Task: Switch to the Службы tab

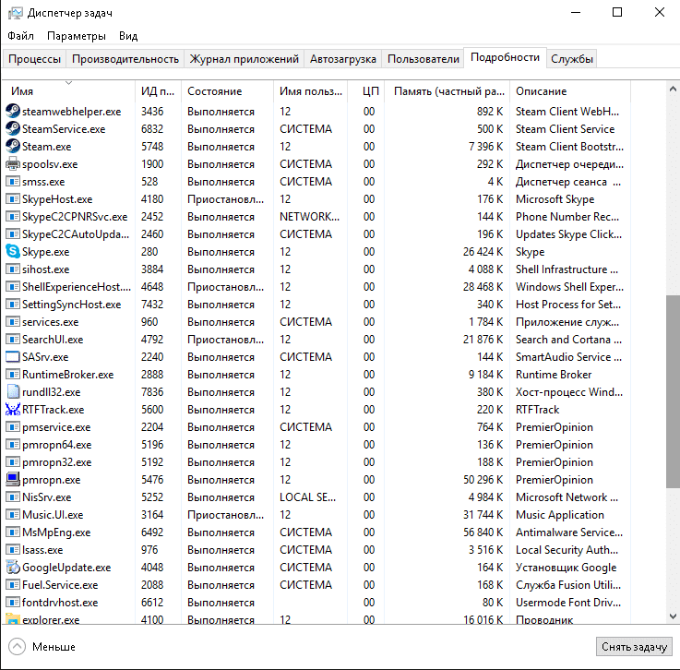Action: [571, 59]
